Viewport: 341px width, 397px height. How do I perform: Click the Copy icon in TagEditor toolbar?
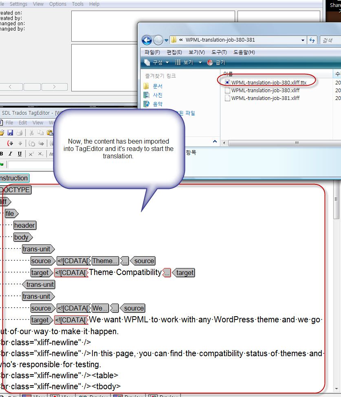click(x=40, y=133)
